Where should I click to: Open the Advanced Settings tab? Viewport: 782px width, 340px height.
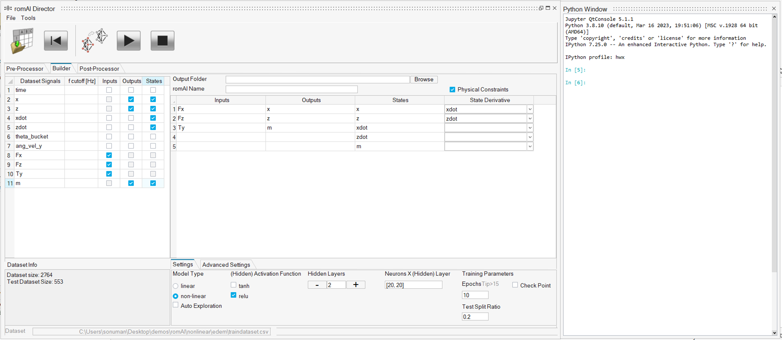point(226,264)
